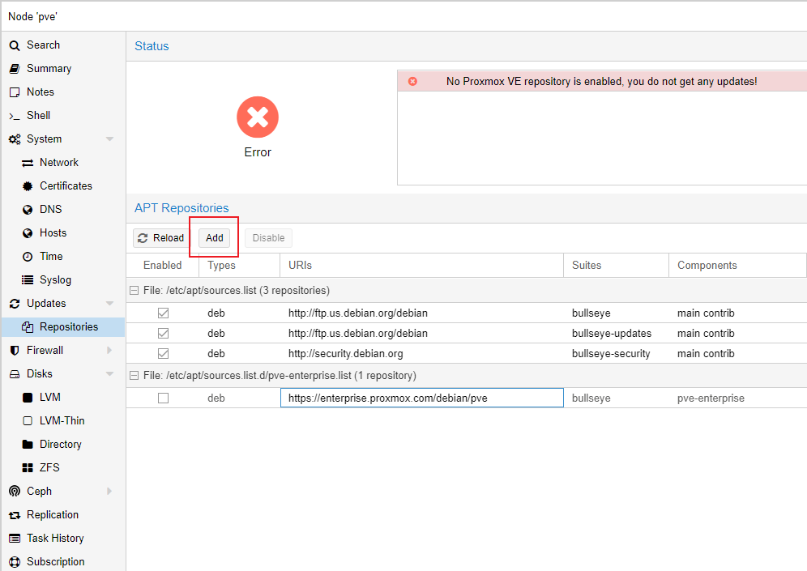
Task: Click the System gears icon
Action: coord(15,138)
